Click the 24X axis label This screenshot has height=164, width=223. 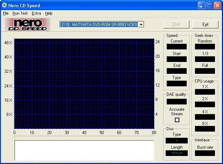click(8, 86)
